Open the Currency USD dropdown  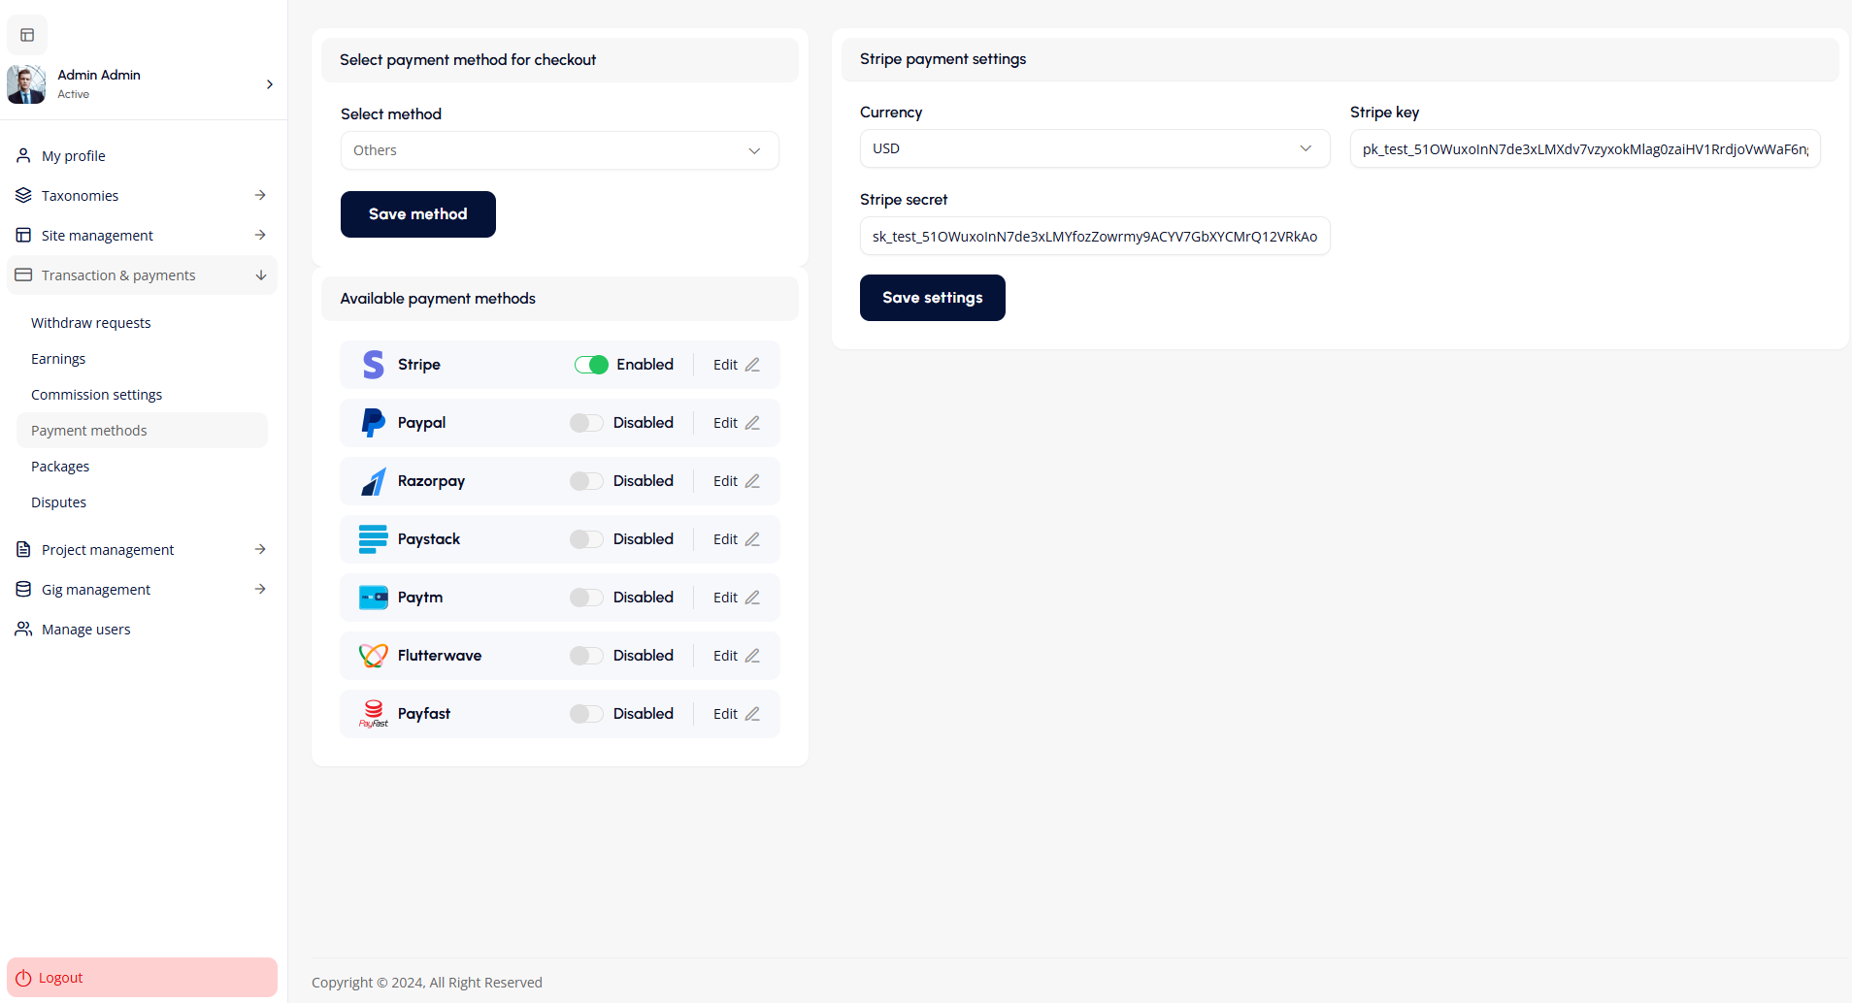point(1094,148)
